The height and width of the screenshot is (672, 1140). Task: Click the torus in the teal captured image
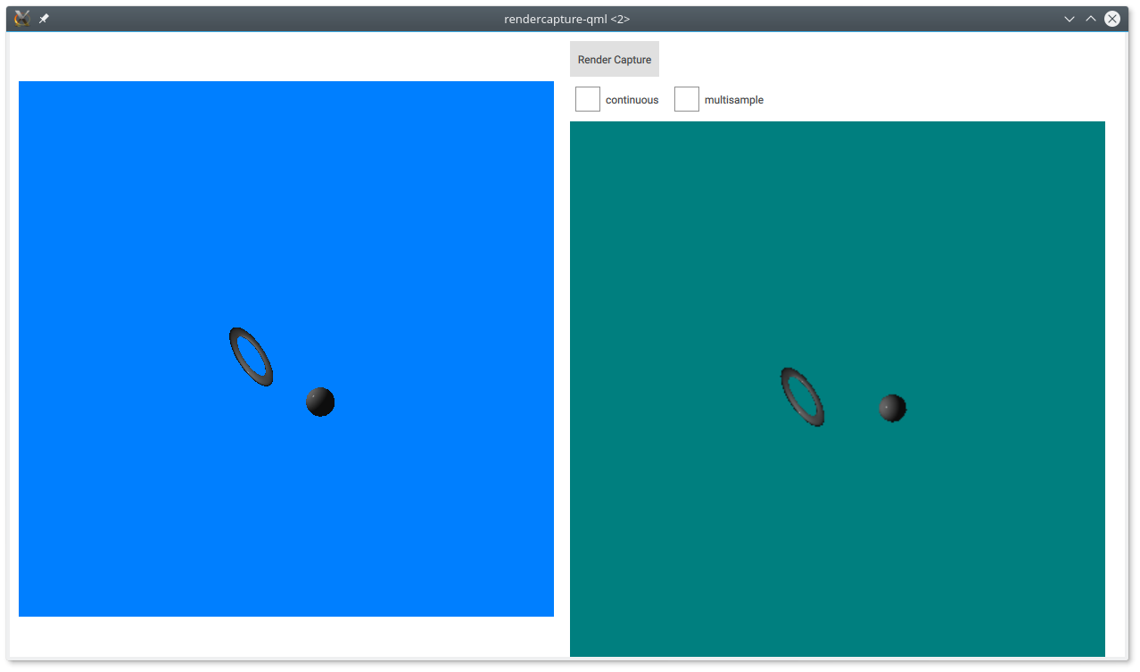(x=803, y=396)
